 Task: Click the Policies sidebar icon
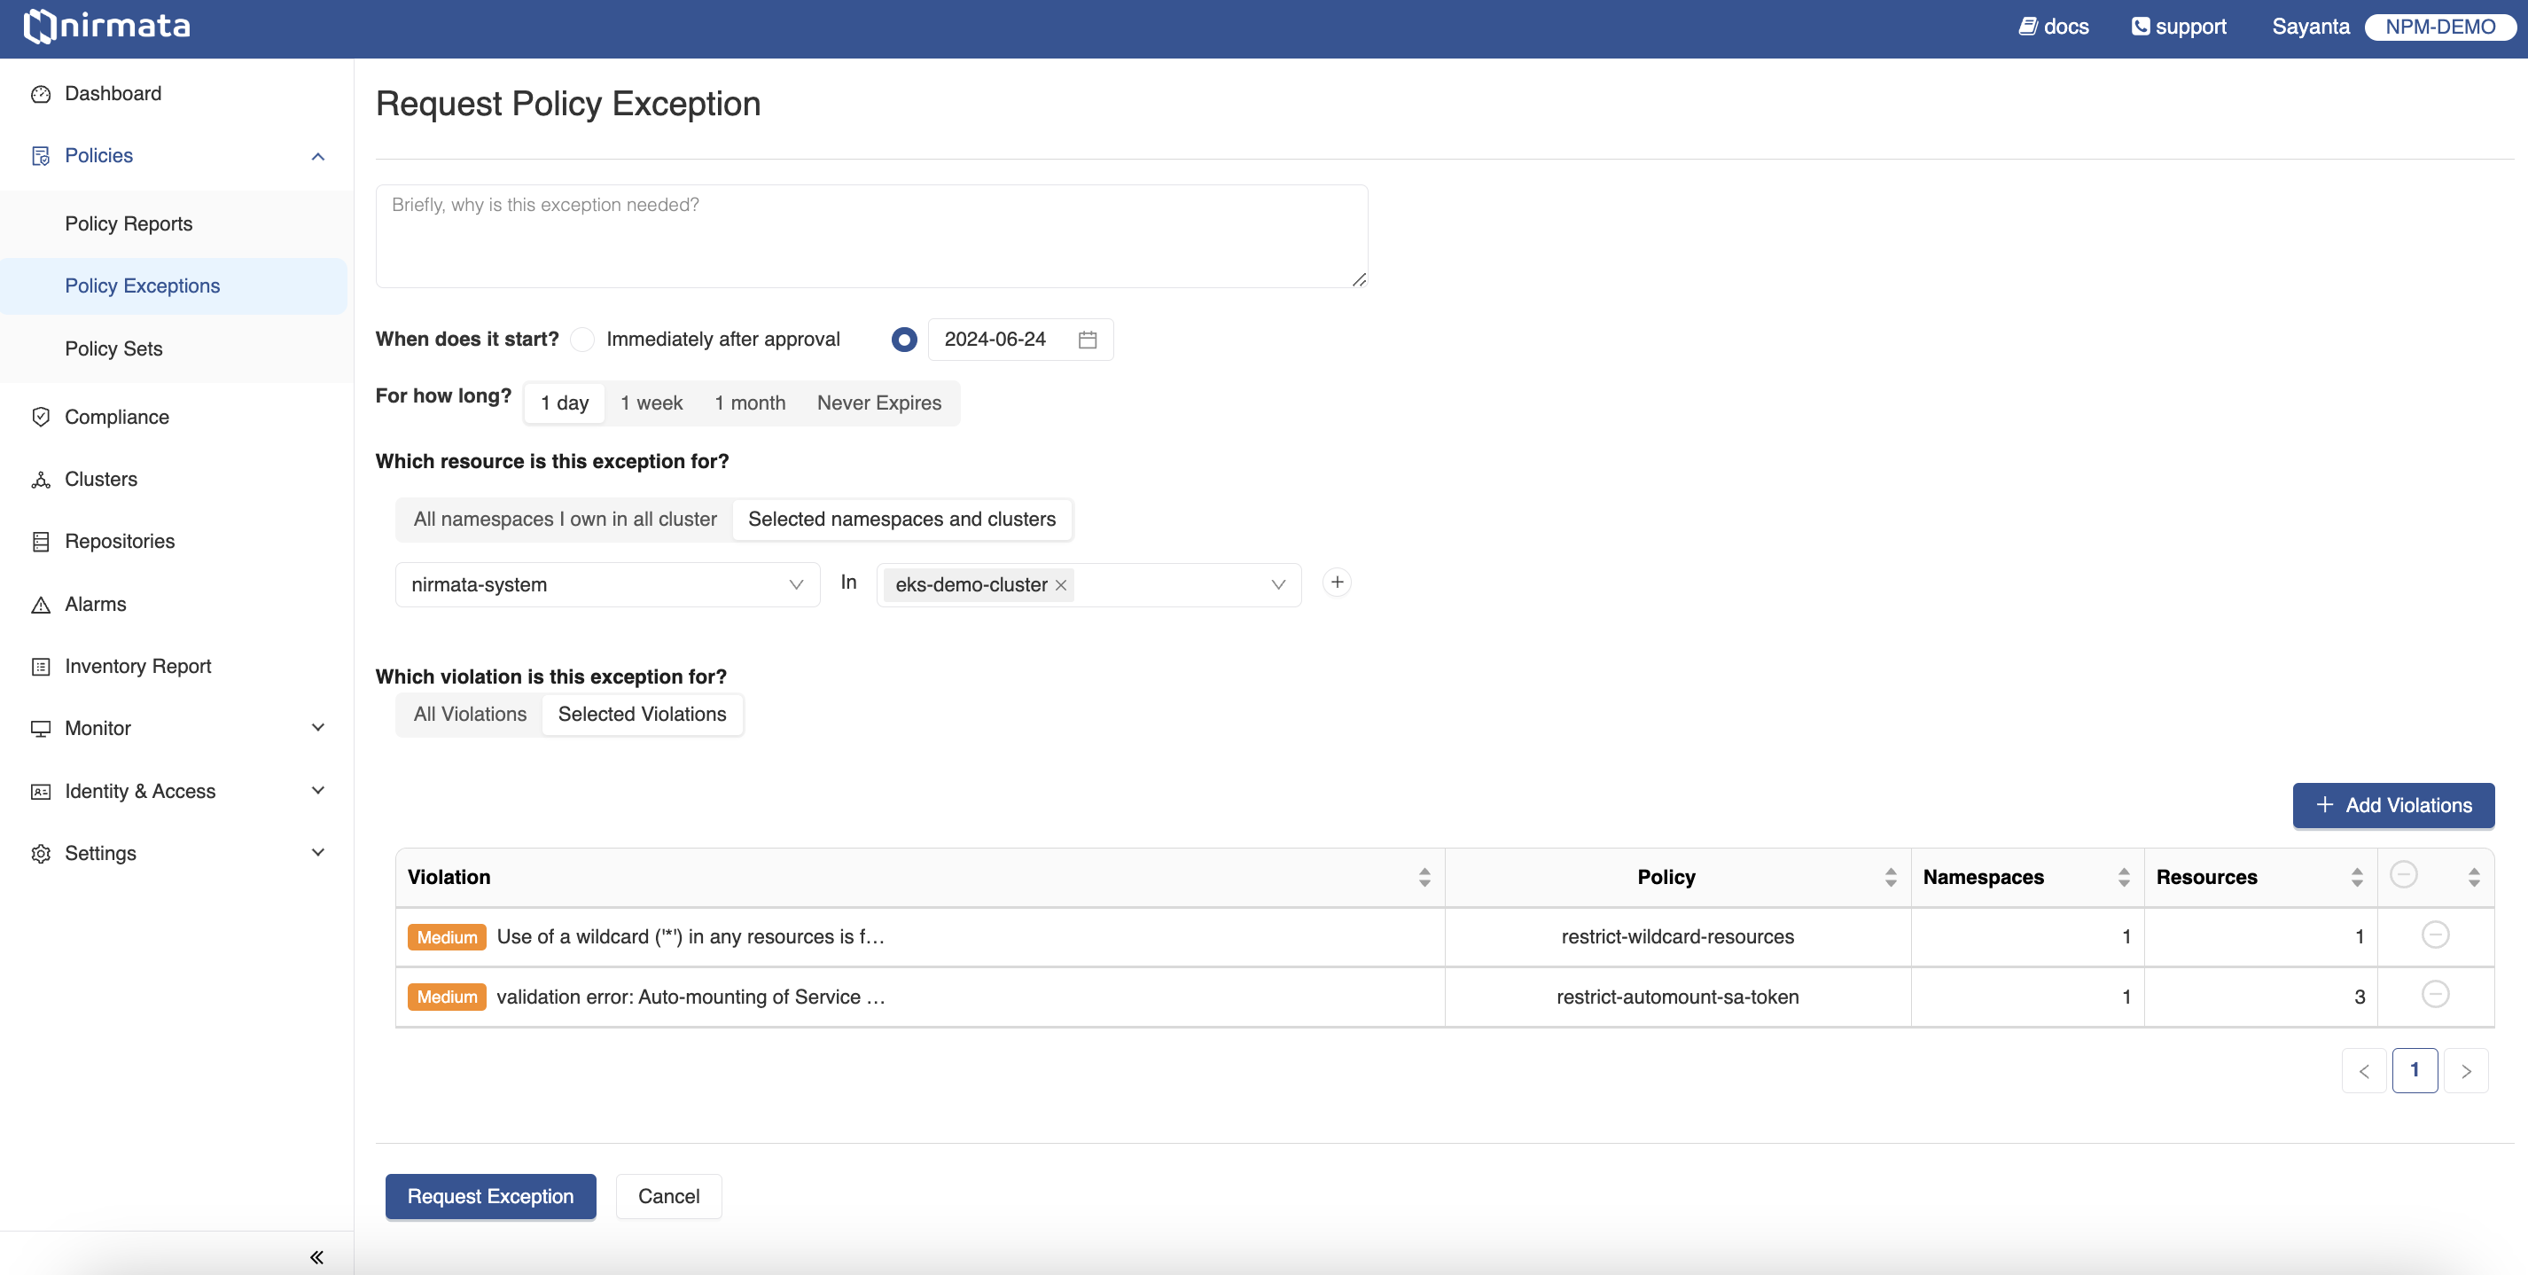[40, 156]
